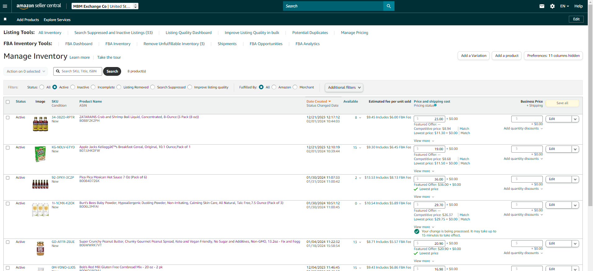The width and height of the screenshot is (593, 271).
Task: Open the Apple Jacks cereal product thumbnail
Action: click(x=40, y=154)
